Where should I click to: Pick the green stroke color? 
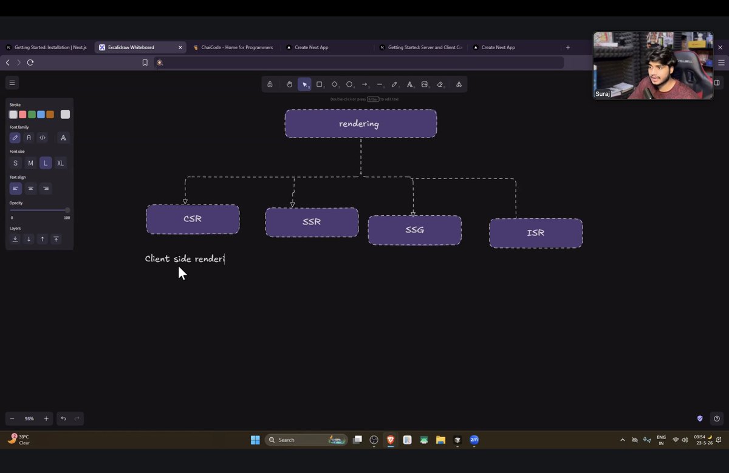pyautogui.click(x=32, y=115)
